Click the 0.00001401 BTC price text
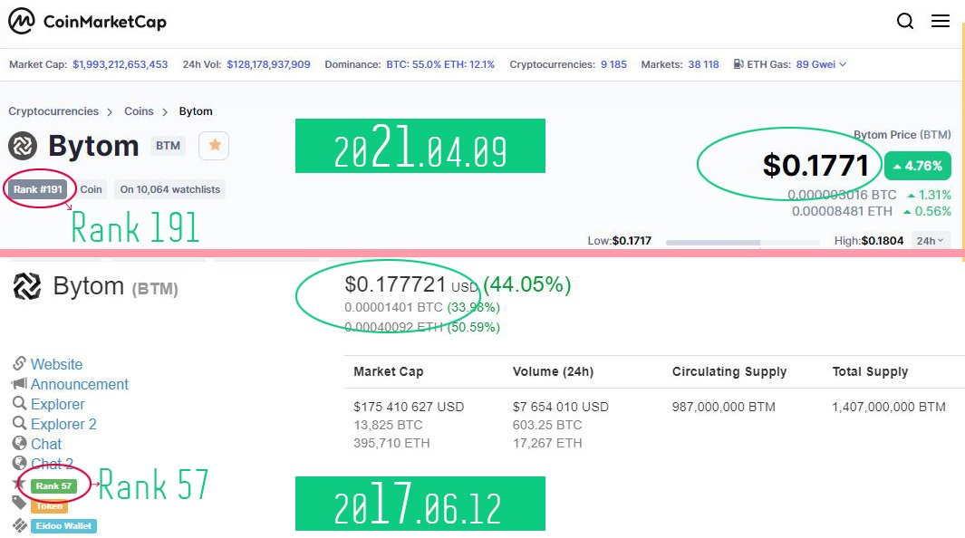Viewport: 965px width, 538px height. (x=393, y=307)
